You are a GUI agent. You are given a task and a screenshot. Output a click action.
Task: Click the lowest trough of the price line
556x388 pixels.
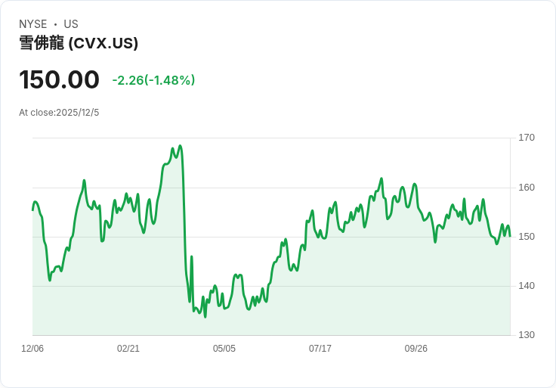click(x=205, y=316)
